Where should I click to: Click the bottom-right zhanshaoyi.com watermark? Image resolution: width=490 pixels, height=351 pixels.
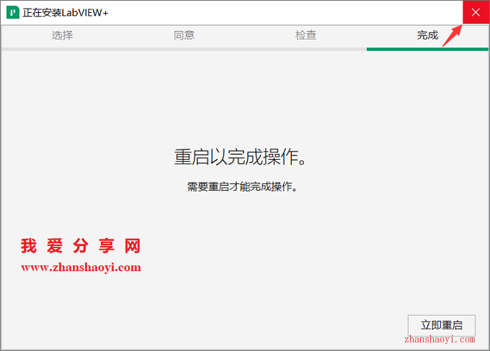point(439,339)
